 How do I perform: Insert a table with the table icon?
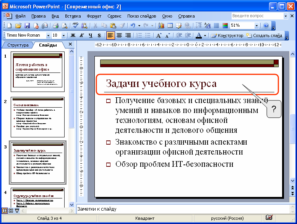tap(170, 26)
